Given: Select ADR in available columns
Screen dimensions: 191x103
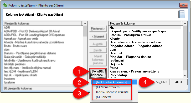Looking at the screenshot, I should [43, 28].
